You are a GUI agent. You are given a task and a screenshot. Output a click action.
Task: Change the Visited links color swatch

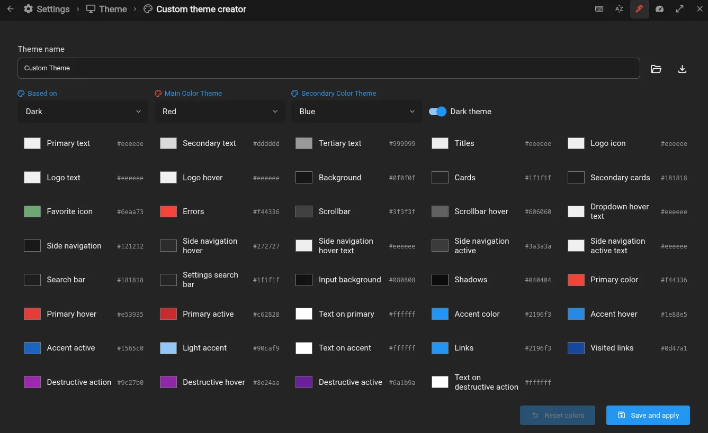(x=576, y=348)
